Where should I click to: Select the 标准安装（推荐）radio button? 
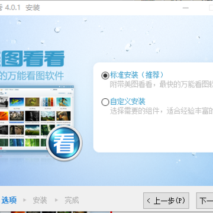105,75
